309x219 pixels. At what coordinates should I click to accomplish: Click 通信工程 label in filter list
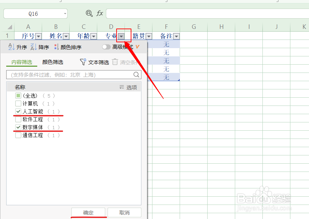(33, 135)
